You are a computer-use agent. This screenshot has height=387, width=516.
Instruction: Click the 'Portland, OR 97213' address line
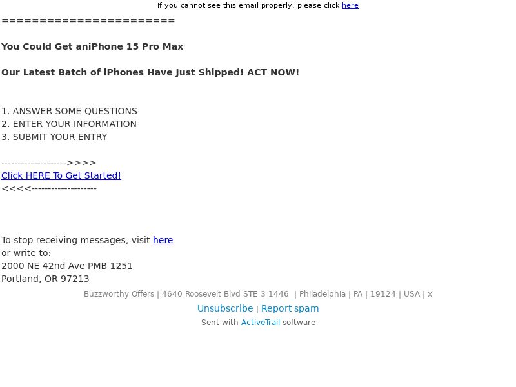45,279
